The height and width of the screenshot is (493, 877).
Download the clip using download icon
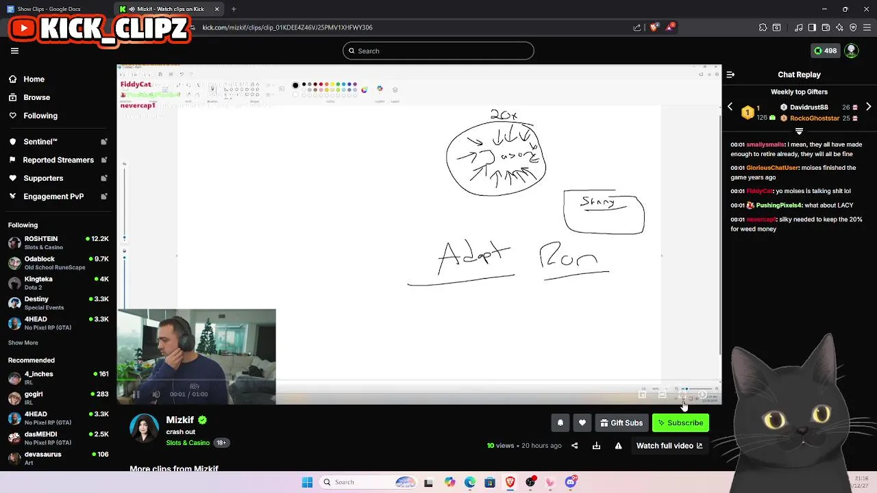coord(597,446)
